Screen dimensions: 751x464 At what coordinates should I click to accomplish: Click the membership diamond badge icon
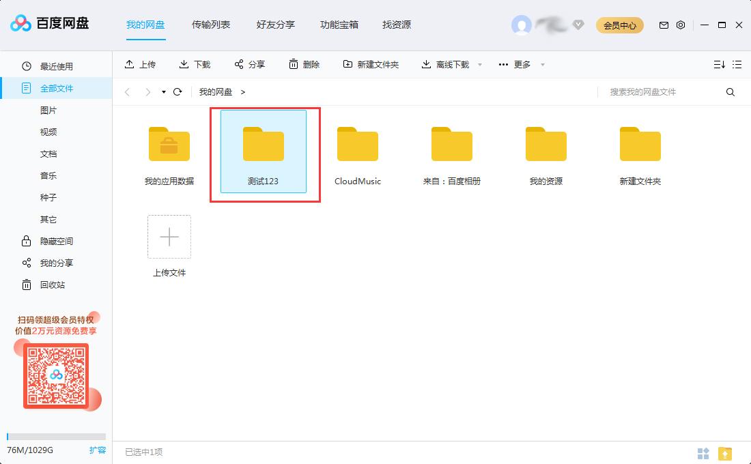click(578, 25)
